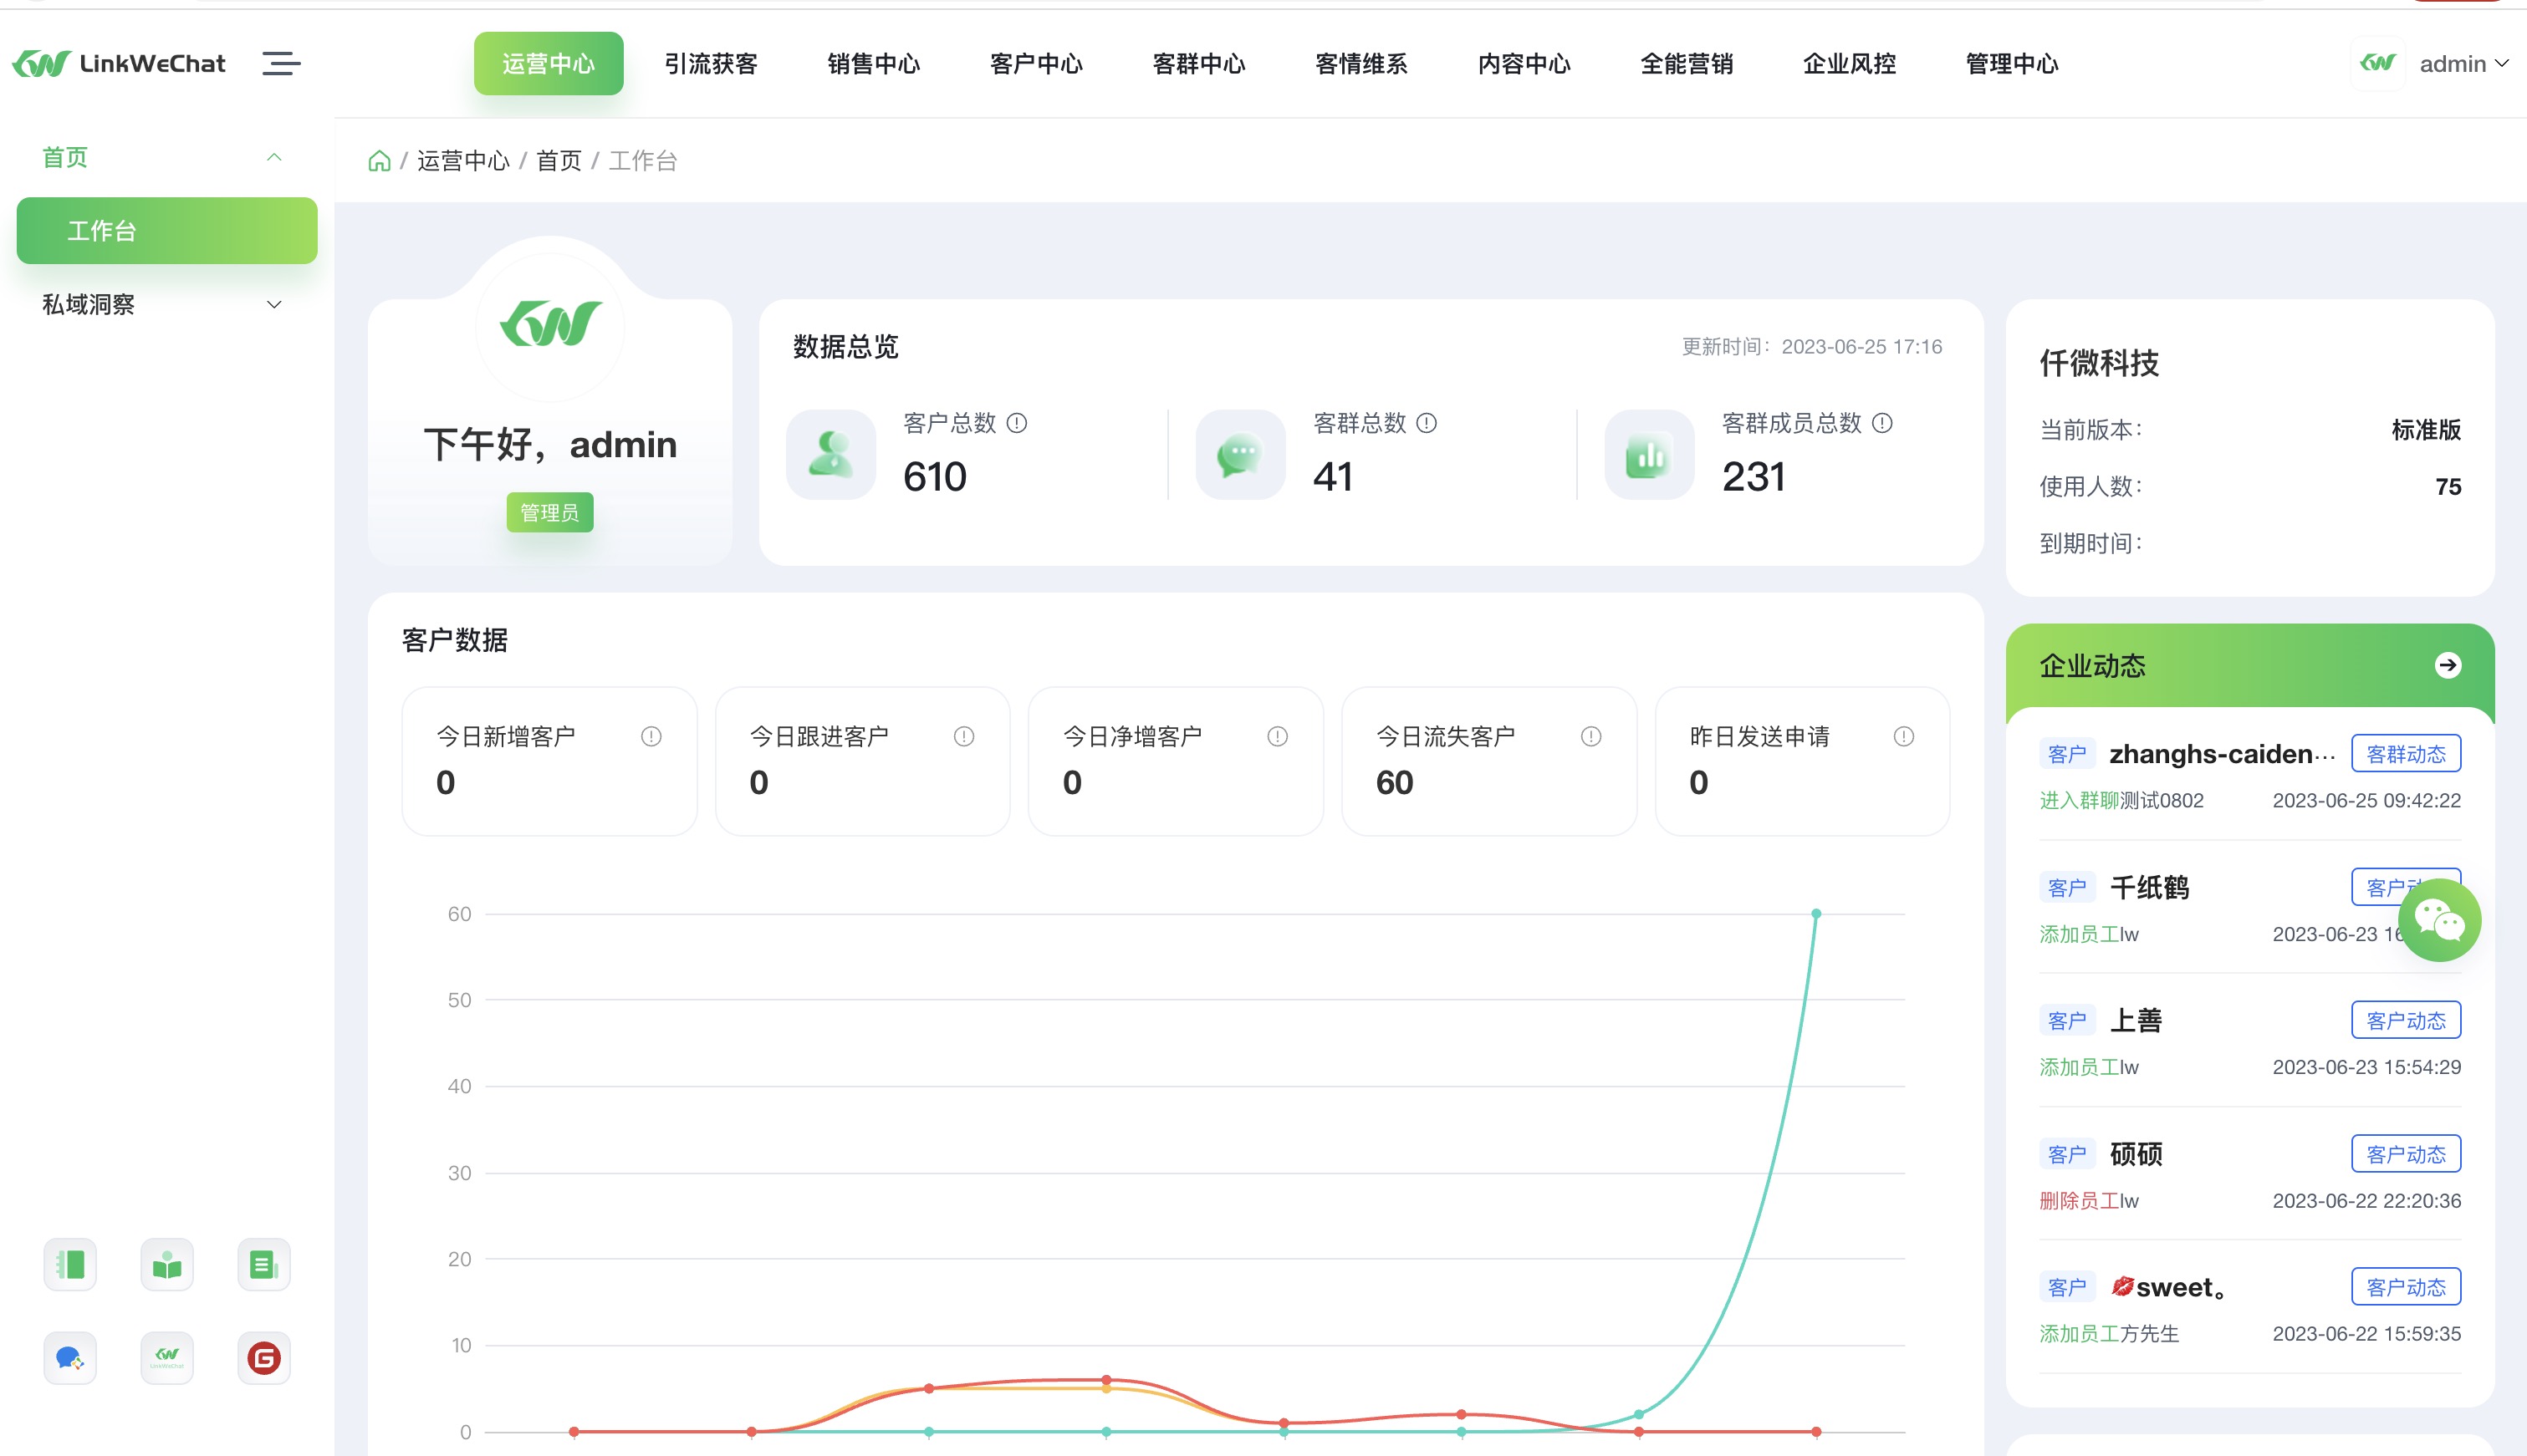Click the 今日新增客户 stat card
The height and width of the screenshot is (1456, 2527).
click(549, 761)
